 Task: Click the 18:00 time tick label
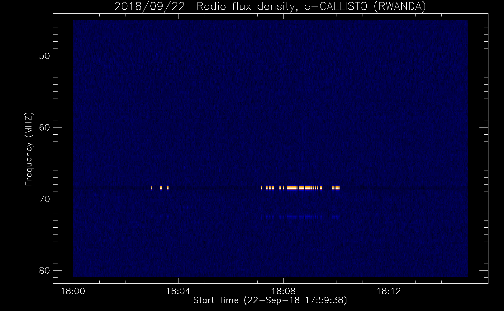(x=73, y=291)
